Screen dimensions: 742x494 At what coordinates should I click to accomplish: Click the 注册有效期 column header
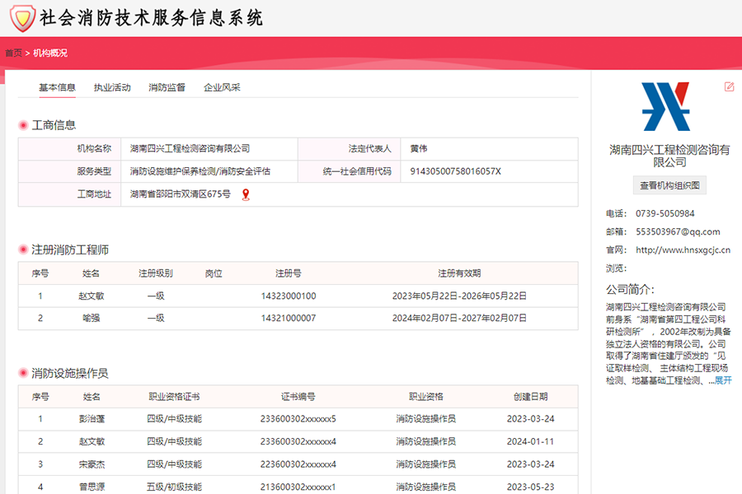(x=458, y=273)
